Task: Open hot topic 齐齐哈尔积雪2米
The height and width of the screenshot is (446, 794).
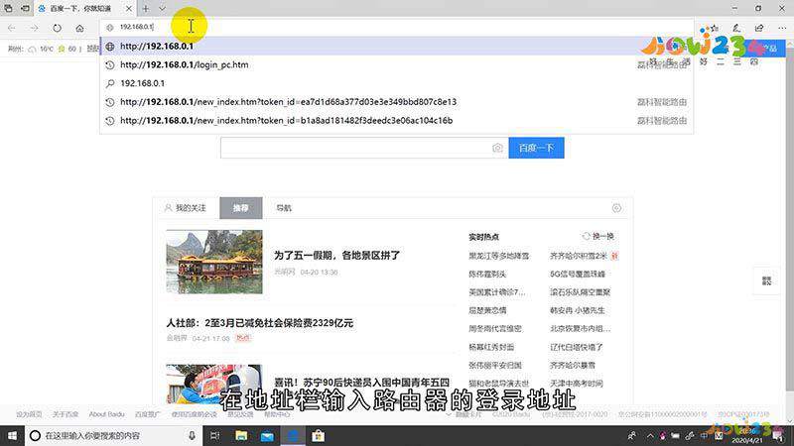Action: click(x=579, y=256)
